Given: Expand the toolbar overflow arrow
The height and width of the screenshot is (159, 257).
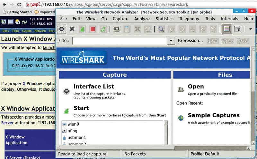Looking at the screenshot, I should (250, 29).
